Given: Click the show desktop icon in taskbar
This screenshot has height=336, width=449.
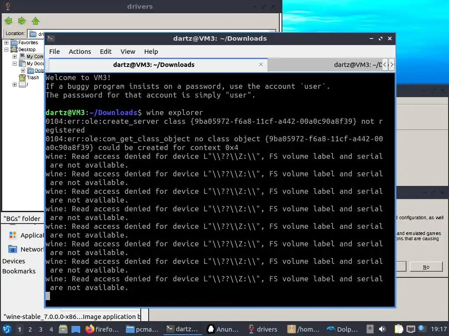Looking at the screenshot, I should [75, 329].
